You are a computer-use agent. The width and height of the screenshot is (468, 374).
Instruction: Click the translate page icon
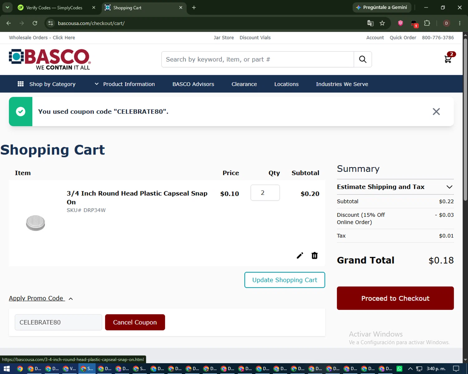click(370, 23)
